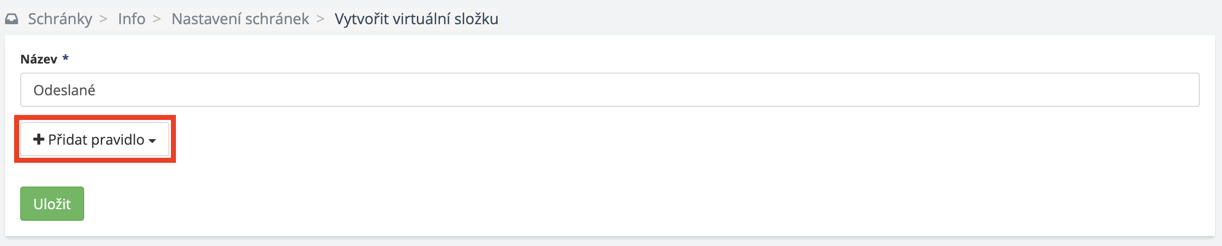This screenshot has height=246, width=1222.
Task: Click the Odeslané text inside the field
Action: coord(65,90)
